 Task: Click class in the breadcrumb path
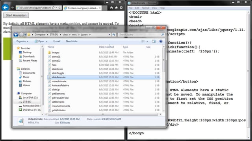(x=65, y=34)
